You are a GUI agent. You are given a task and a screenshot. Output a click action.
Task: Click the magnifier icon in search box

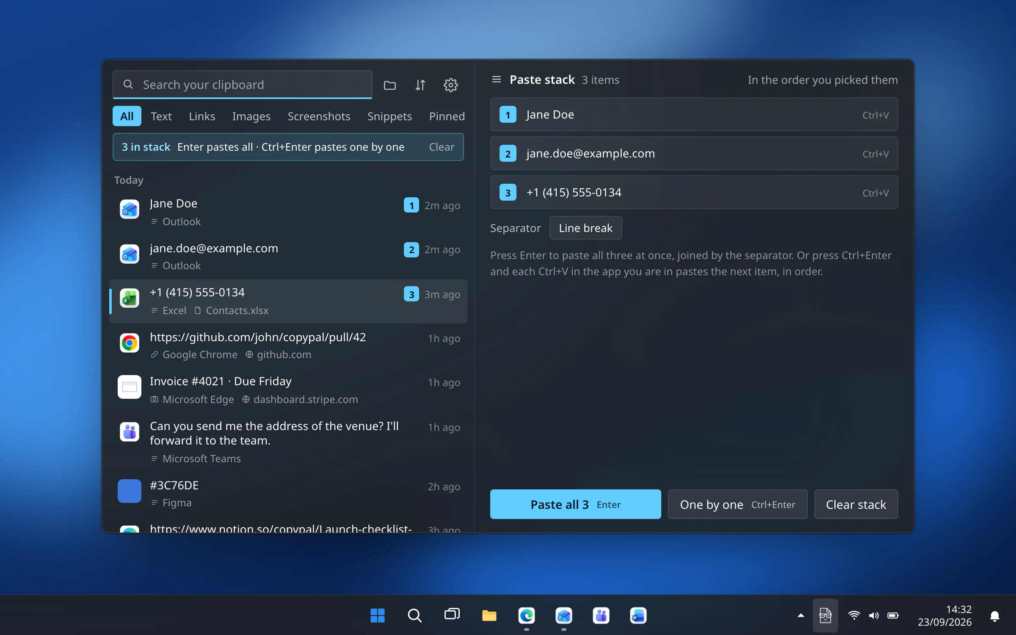point(128,85)
